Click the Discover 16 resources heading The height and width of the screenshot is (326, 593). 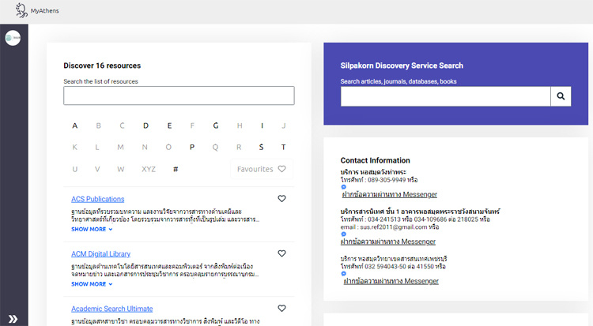click(x=102, y=66)
